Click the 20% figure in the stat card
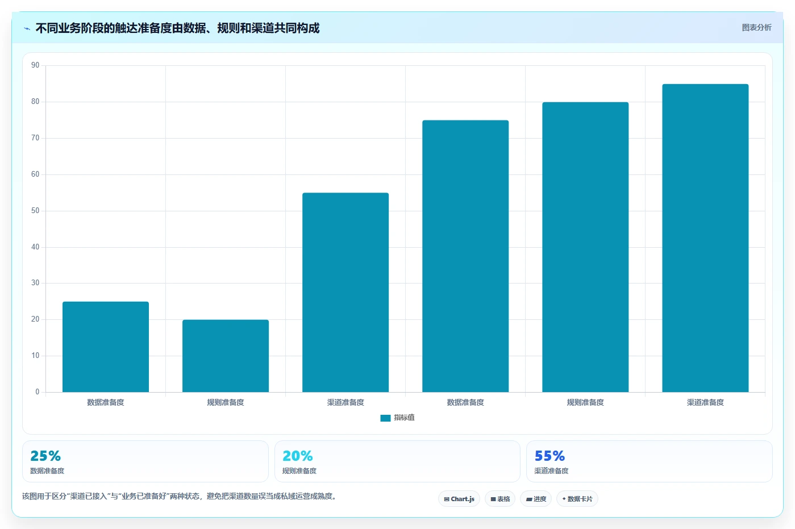 click(298, 456)
